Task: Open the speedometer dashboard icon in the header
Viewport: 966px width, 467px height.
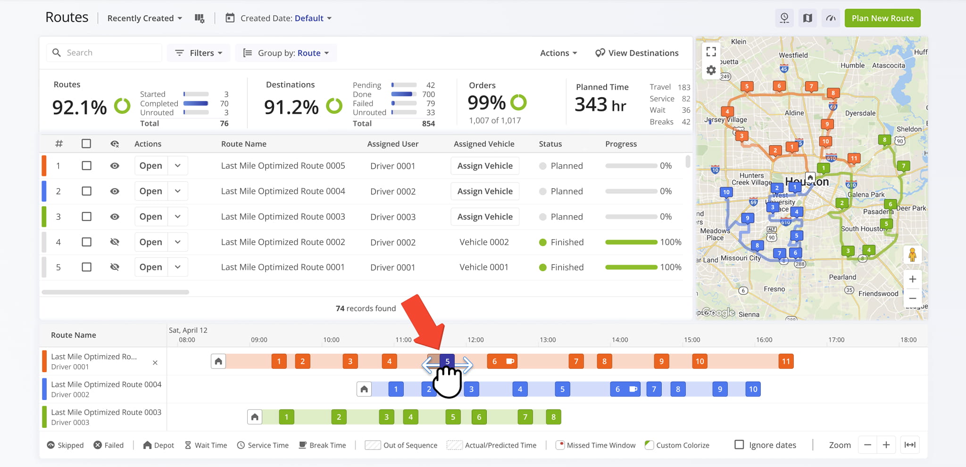Action: click(x=830, y=17)
